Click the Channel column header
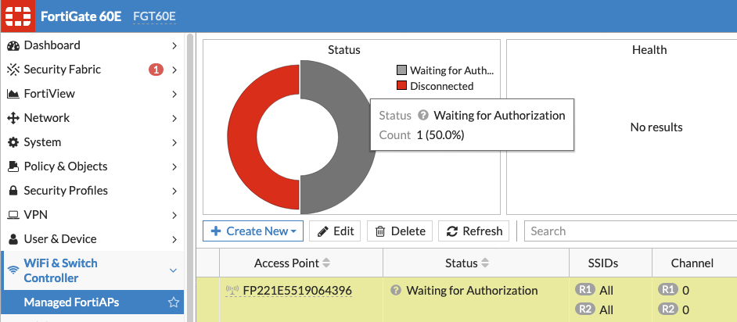 point(695,263)
